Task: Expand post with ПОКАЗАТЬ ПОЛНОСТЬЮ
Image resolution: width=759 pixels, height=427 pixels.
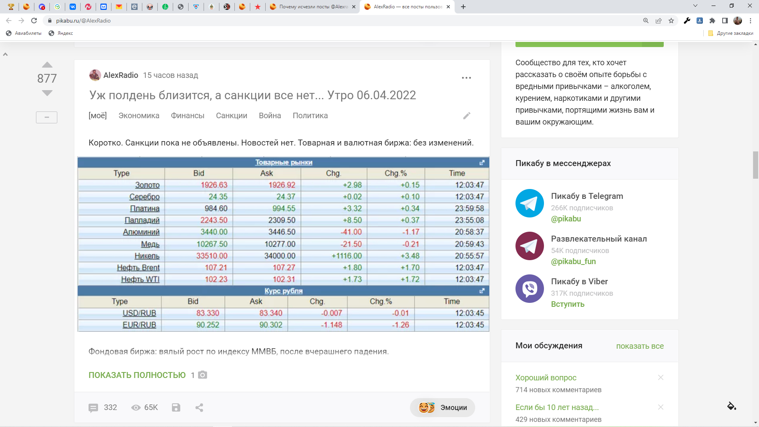Action: coord(137,375)
